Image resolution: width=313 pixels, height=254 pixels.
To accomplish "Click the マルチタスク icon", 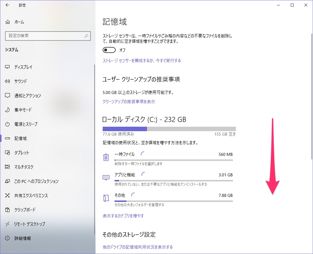I will click(x=7, y=167).
